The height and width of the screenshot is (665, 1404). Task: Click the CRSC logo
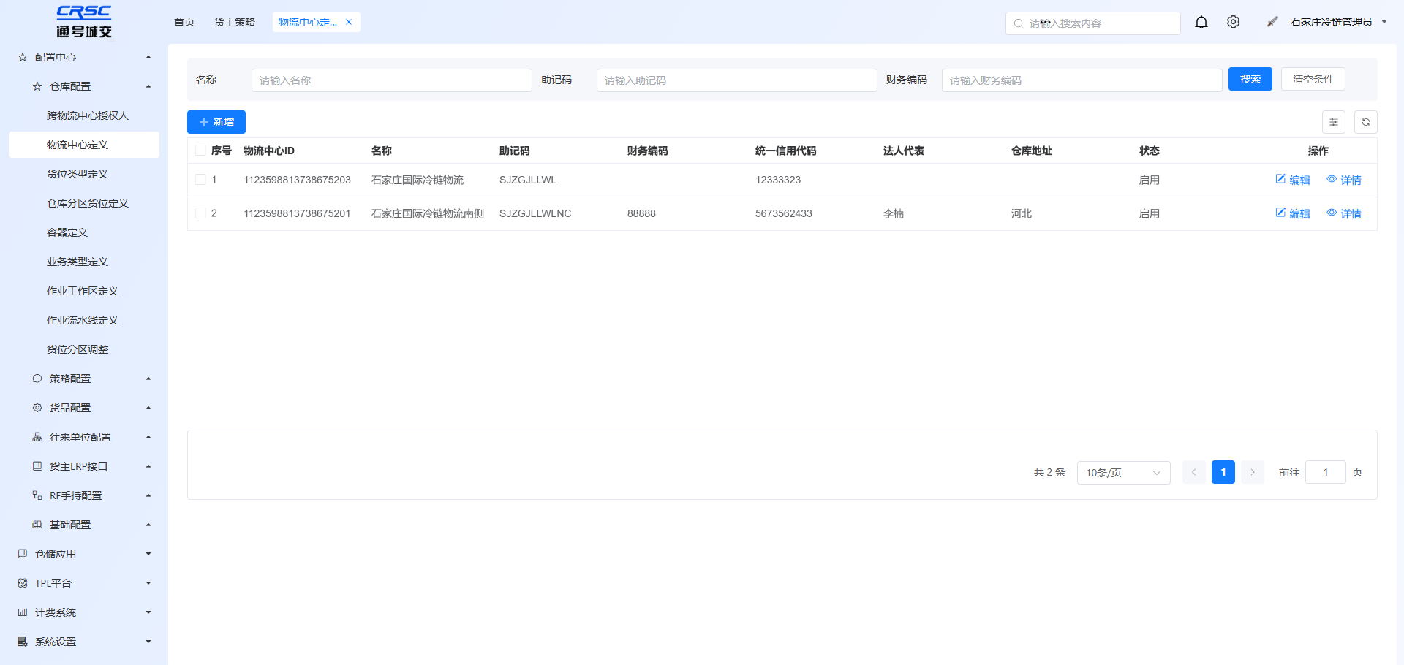coord(84,22)
